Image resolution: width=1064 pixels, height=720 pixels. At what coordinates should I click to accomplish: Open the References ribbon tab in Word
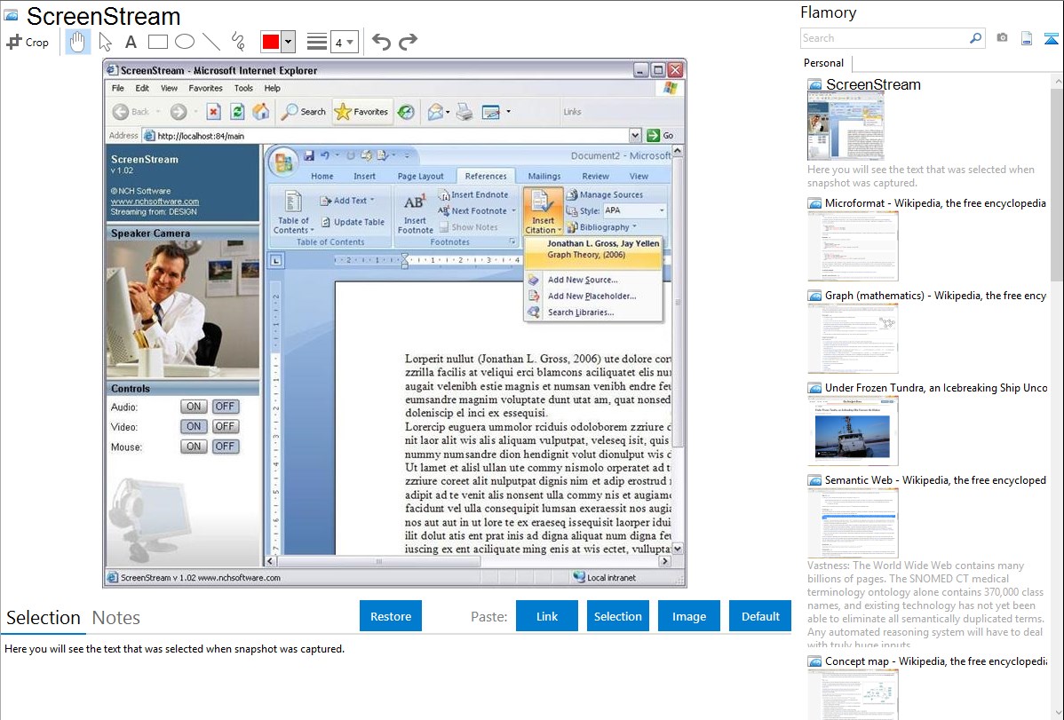point(486,176)
